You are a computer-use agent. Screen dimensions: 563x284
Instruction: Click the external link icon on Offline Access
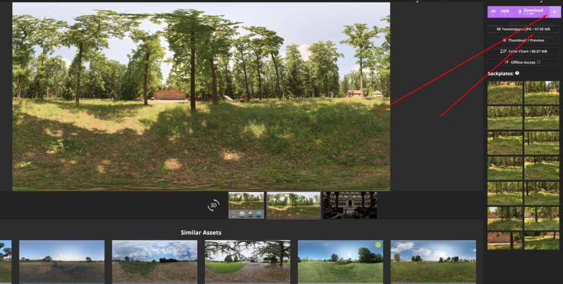(538, 62)
